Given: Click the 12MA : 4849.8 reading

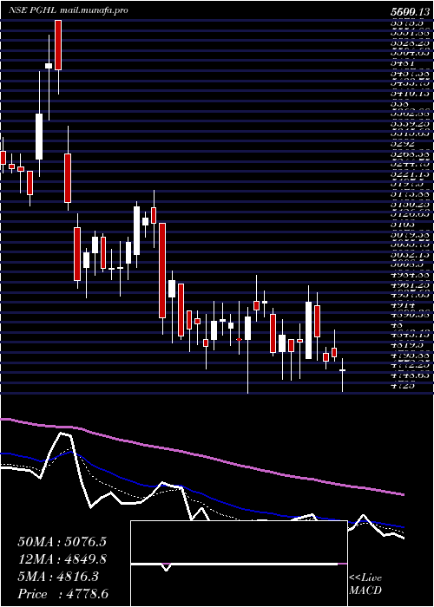Looking at the screenshot, I should 62,559.
